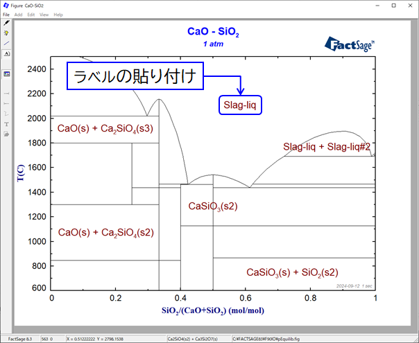Click the T(C) vertical axis title
This screenshot has height=343, width=419.
[20, 173]
